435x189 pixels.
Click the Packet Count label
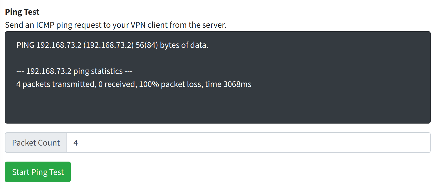pyautogui.click(x=35, y=143)
